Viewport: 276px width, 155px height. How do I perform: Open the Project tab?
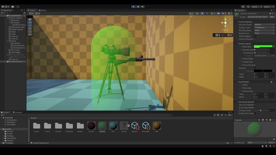click(x=5, y=112)
